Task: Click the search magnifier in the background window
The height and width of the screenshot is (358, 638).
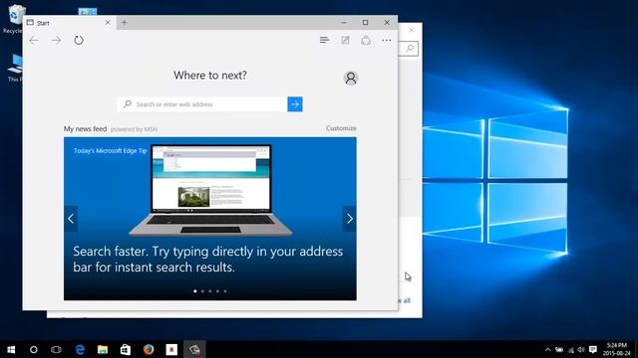Action: [410, 49]
